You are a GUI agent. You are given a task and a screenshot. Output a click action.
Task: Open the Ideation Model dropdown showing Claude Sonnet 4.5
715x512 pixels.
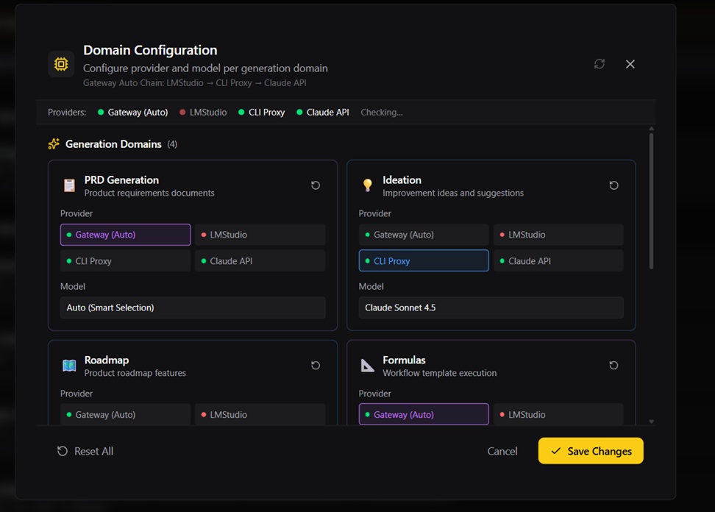491,307
